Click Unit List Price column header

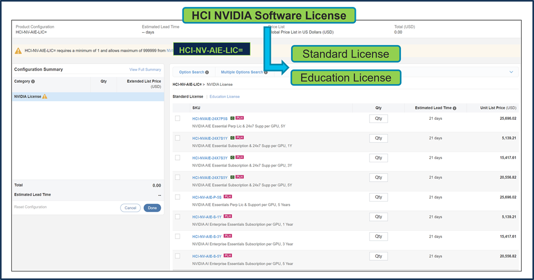[x=498, y=108]
